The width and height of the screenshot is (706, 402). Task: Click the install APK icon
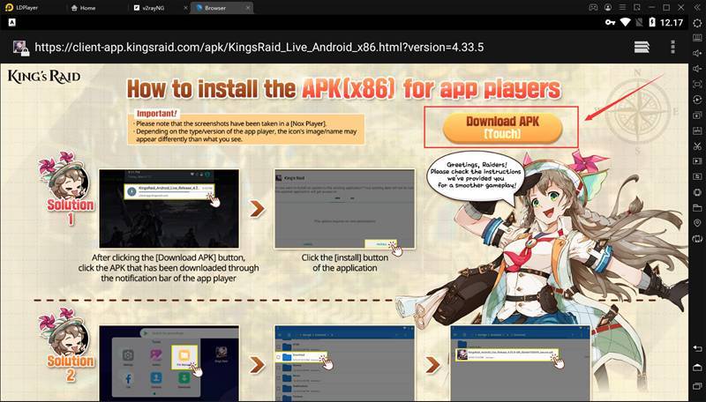point(697,130)
